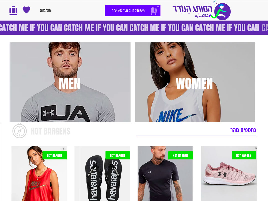Click the CATCH ME IF YOU CAN marquee

pyautogui.click(x=134, y=28)
